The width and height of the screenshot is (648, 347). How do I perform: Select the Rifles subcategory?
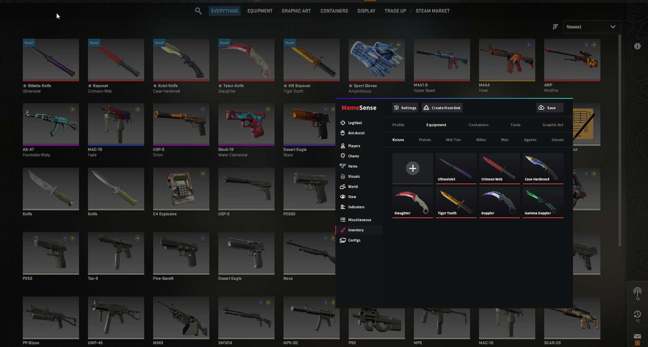click(x=481, y=140)
